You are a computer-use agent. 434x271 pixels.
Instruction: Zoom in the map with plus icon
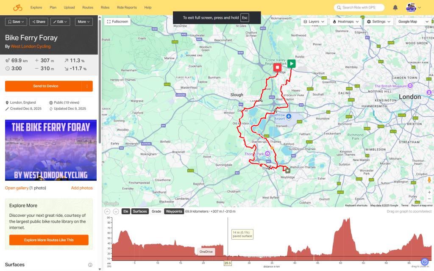(x=429, y=192)
